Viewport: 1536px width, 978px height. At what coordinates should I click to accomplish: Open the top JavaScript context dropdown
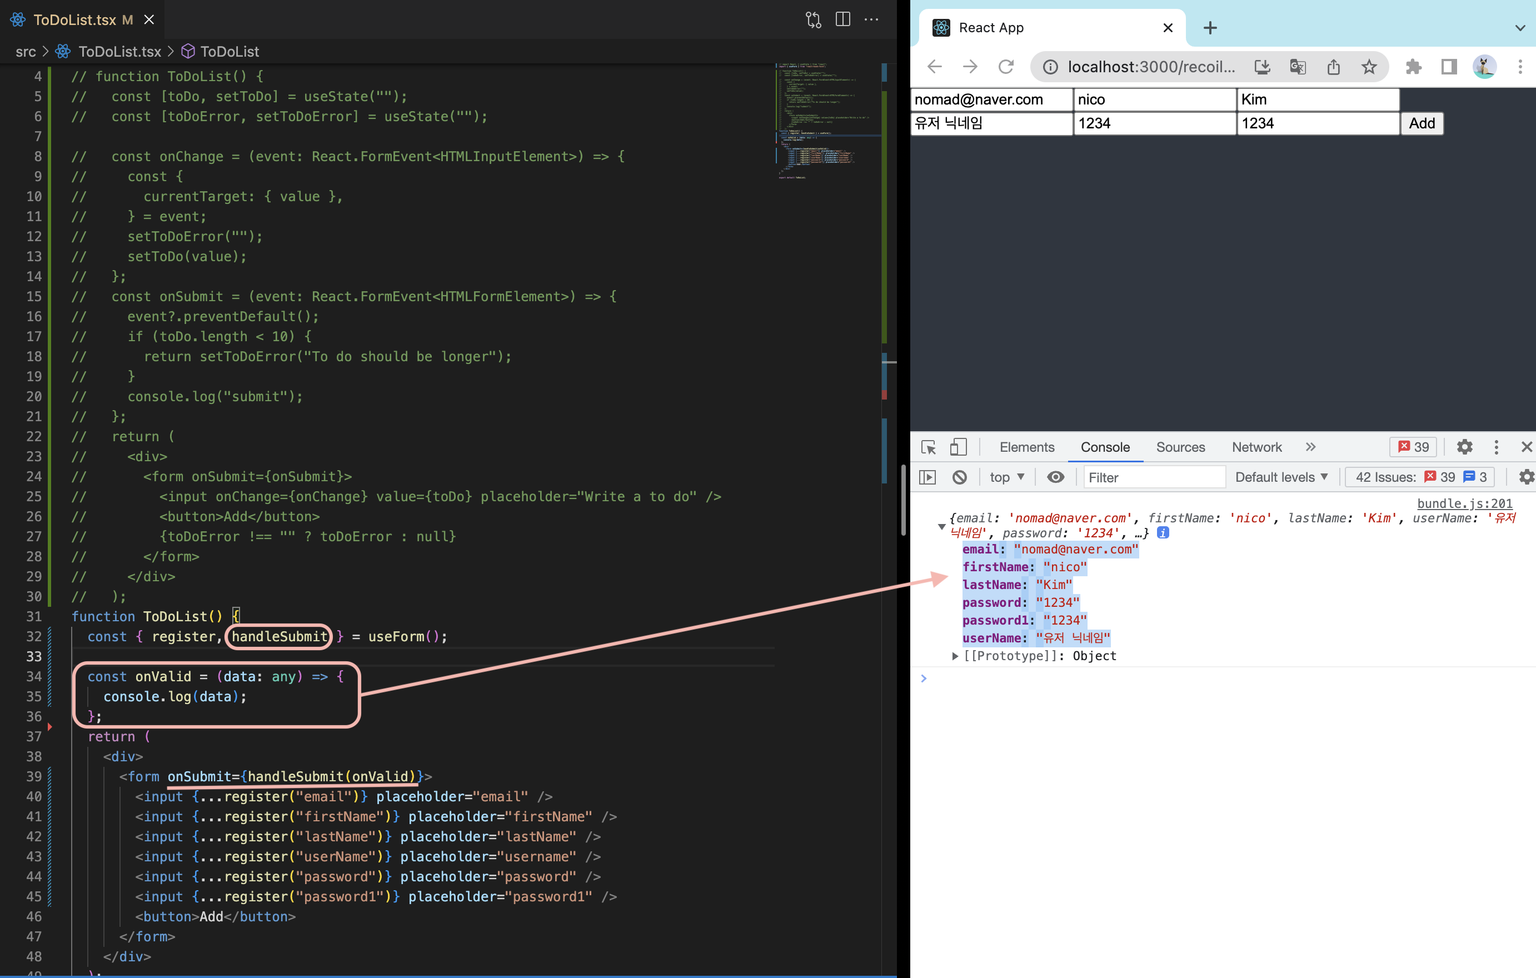[1006, 477]
